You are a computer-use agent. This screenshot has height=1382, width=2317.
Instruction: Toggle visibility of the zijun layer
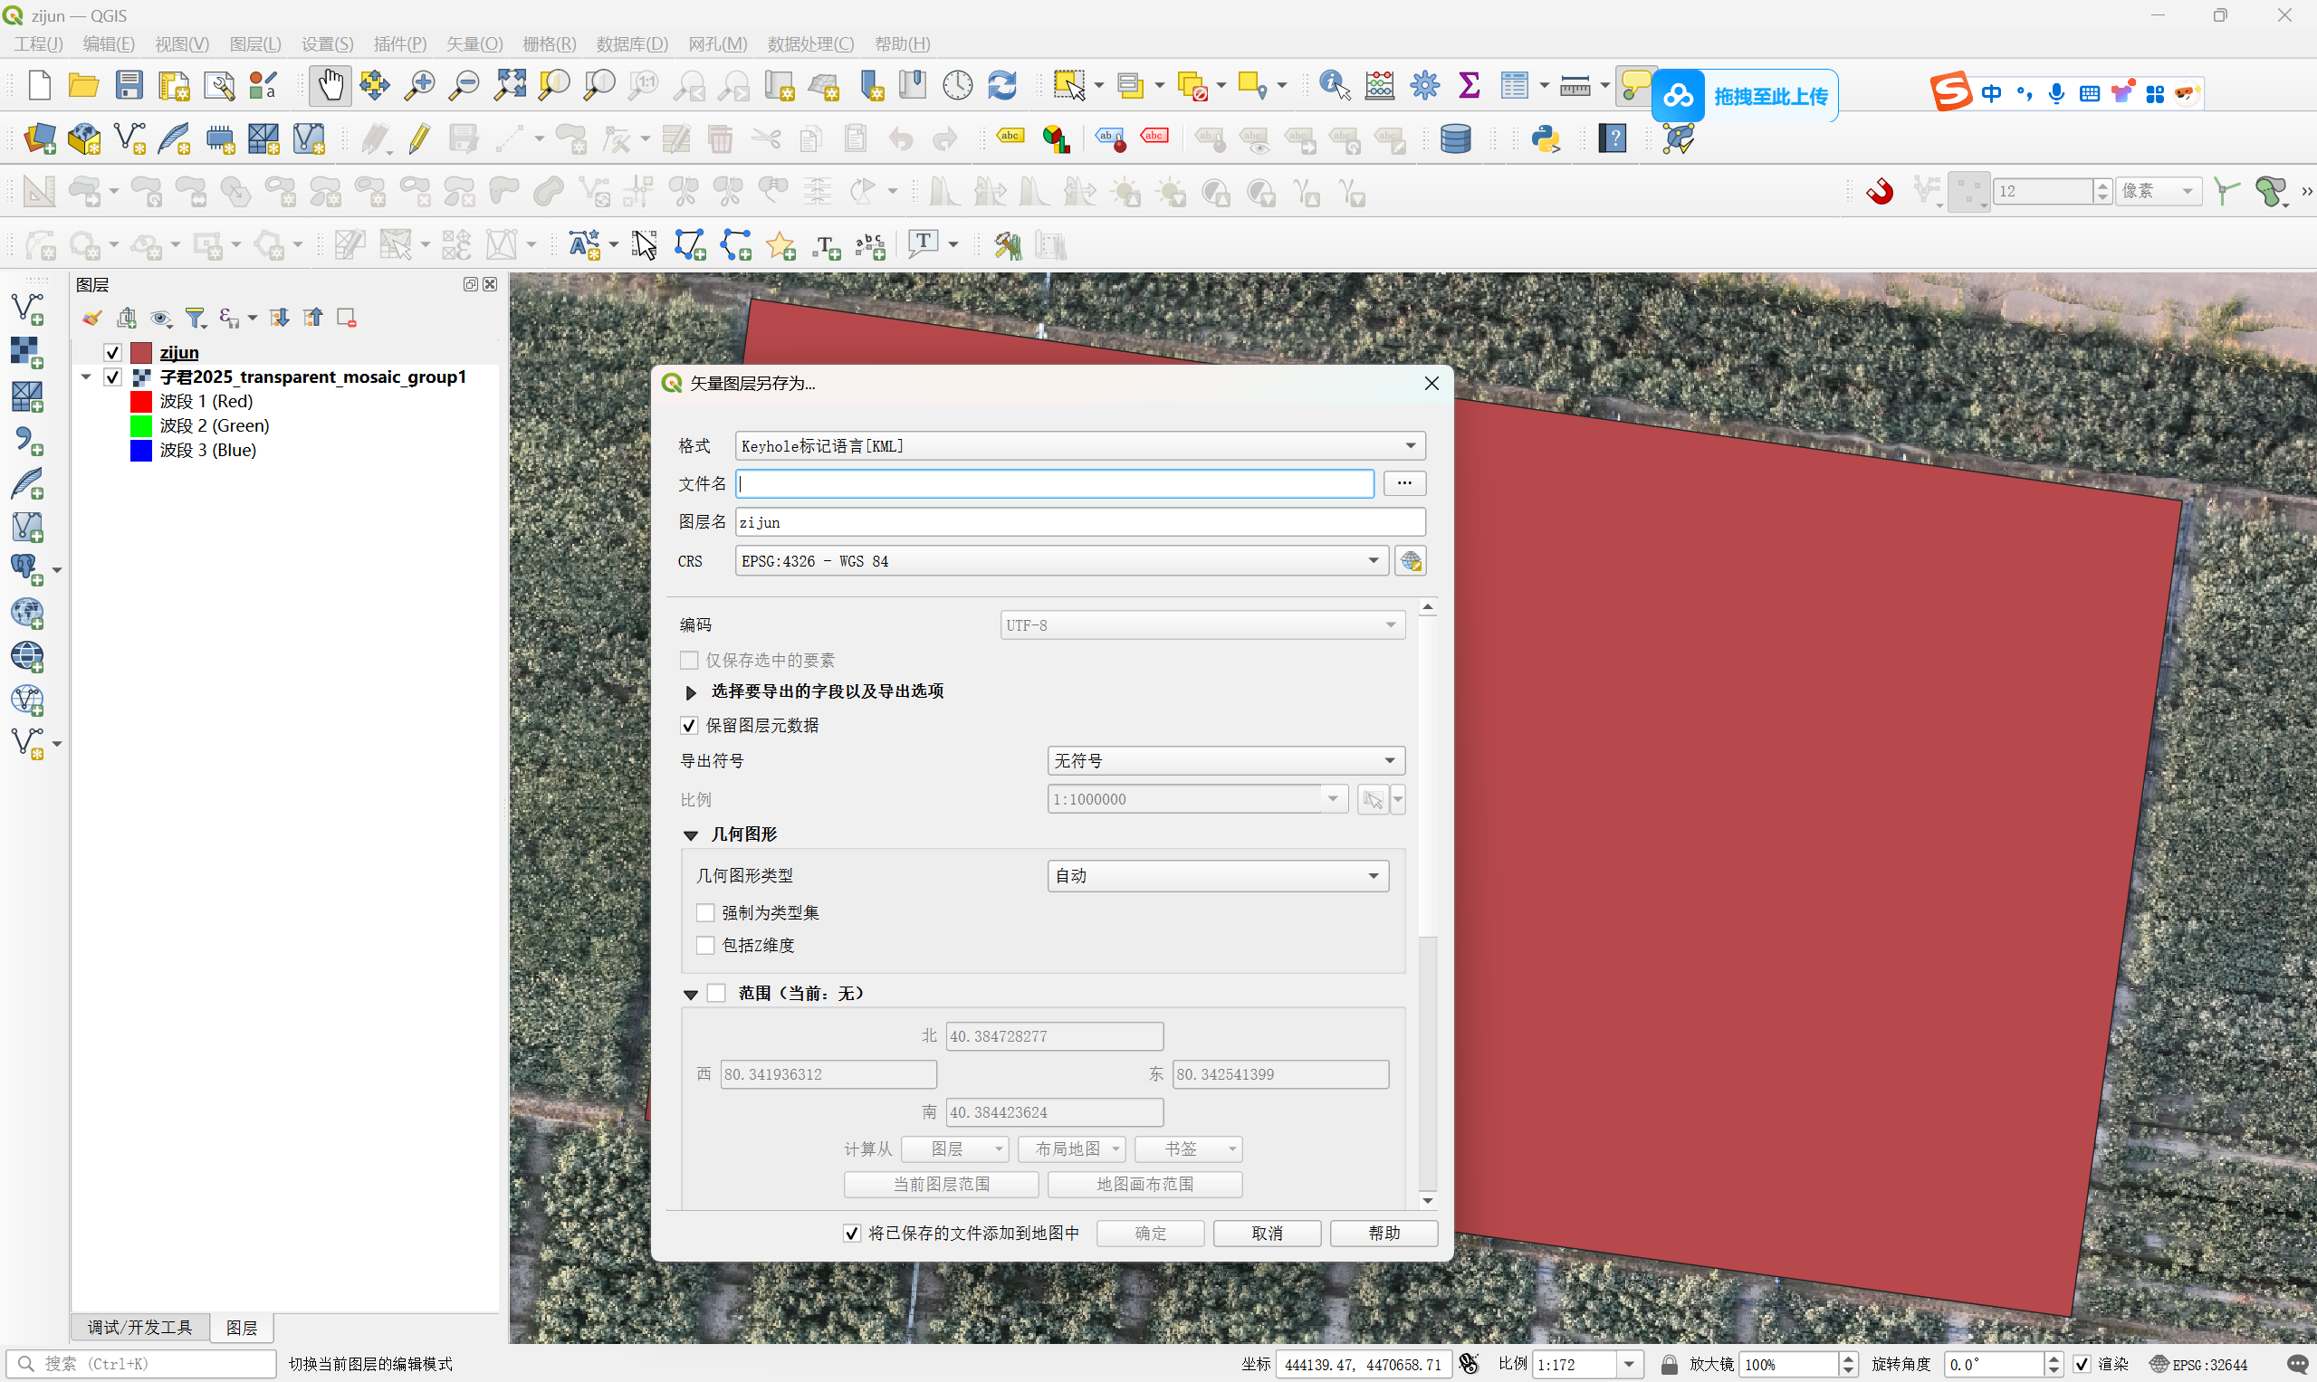(x=113, y=353)
